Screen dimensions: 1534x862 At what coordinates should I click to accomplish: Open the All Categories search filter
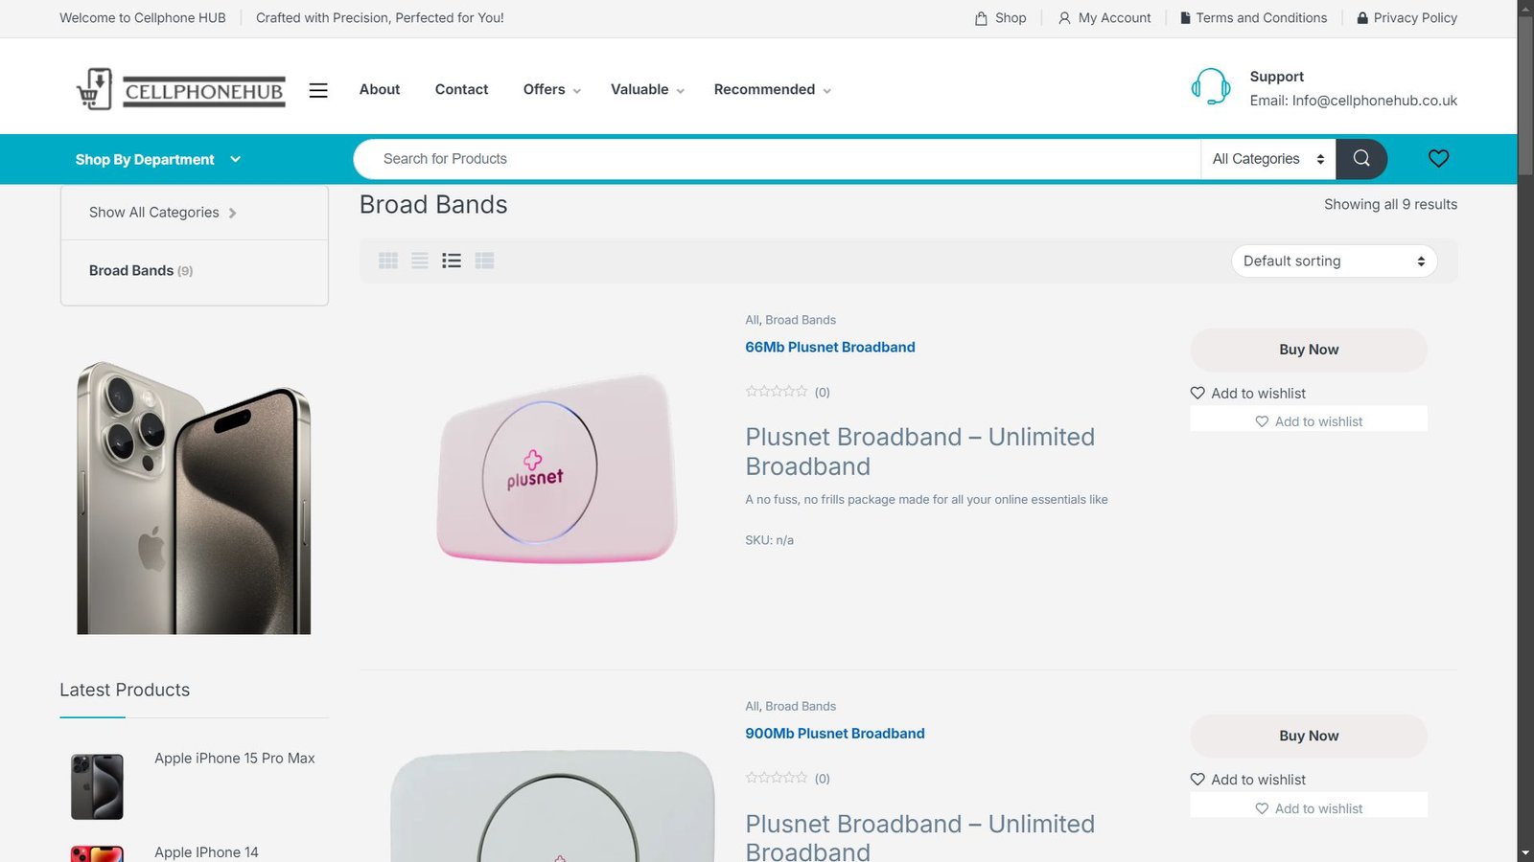(1267, 159)
